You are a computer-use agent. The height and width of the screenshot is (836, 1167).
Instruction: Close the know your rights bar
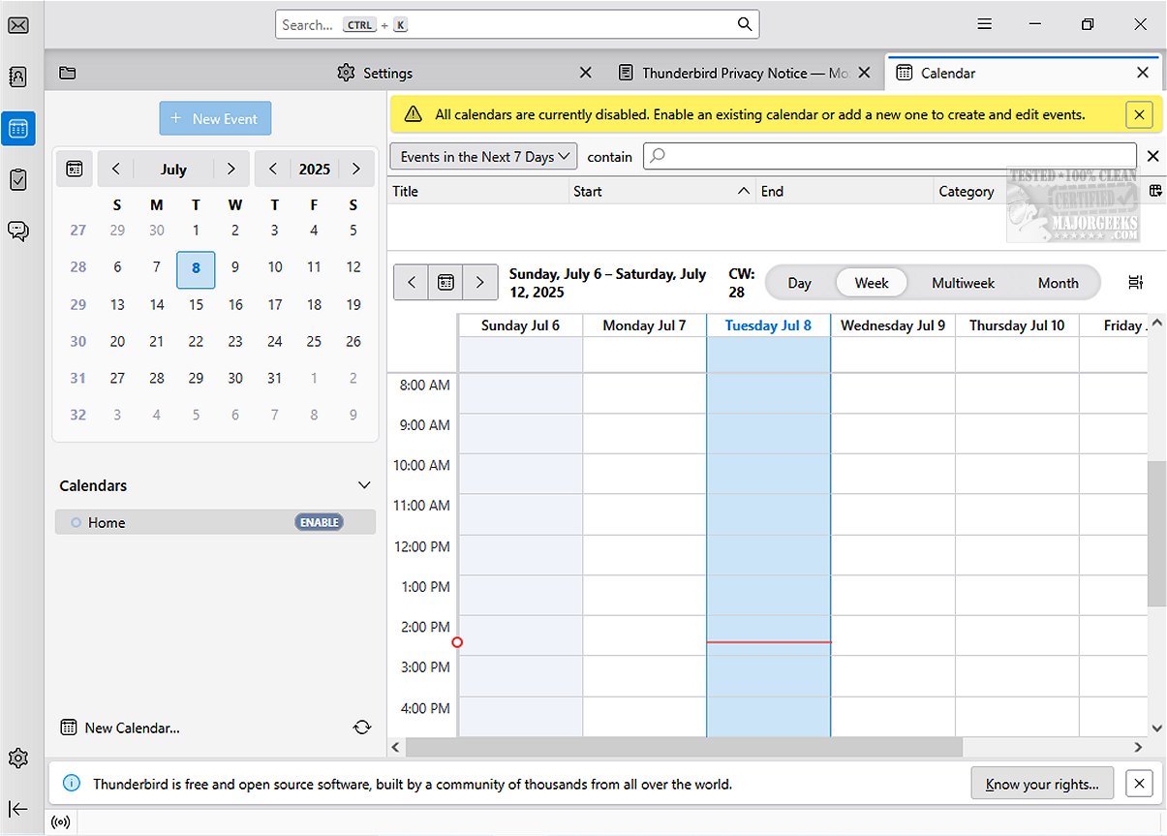tap(1140, 784)
